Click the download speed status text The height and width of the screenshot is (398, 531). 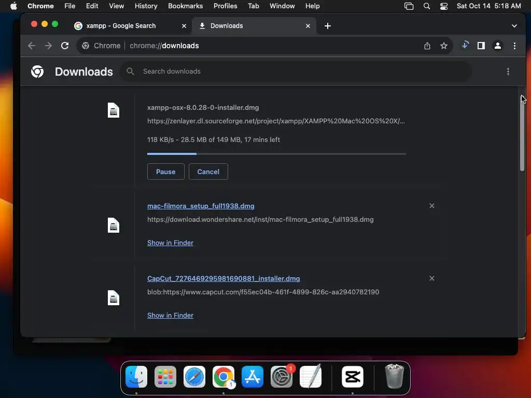point(214,139)
